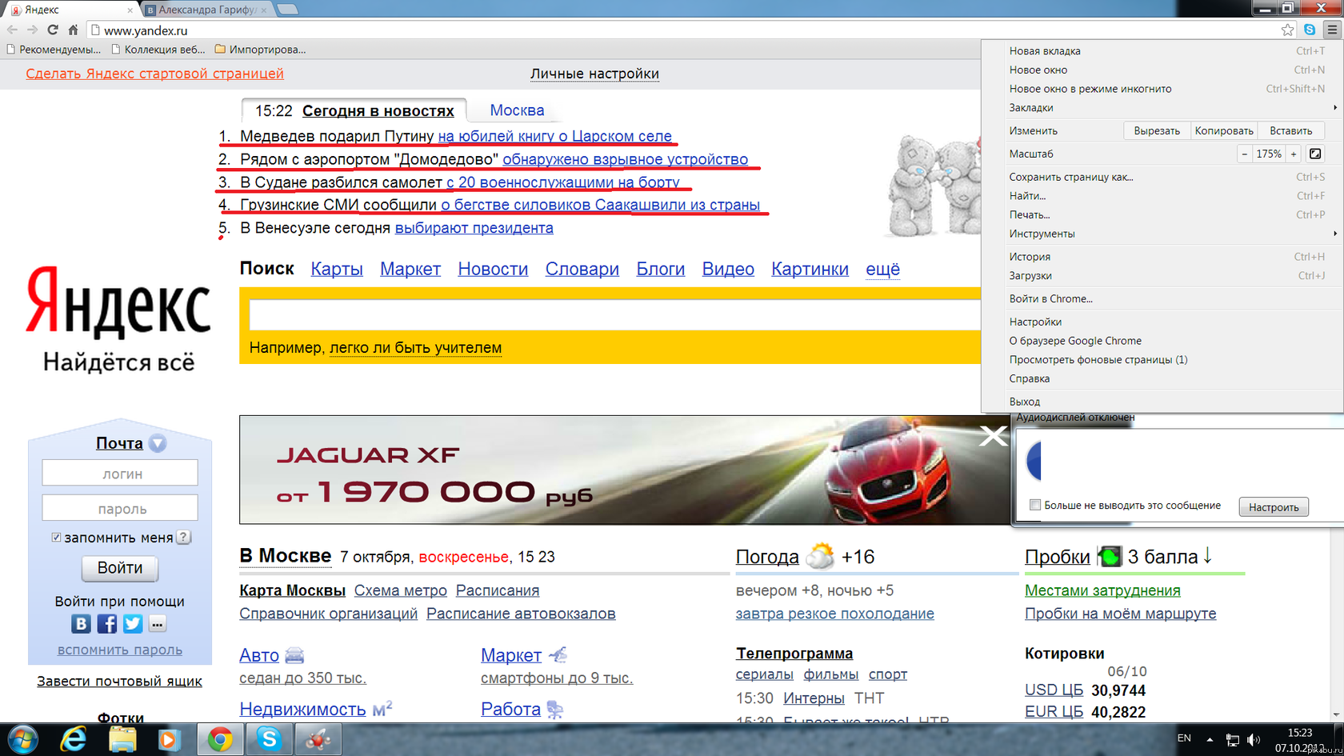Toggle fullscreen icon next to zoom controls
1344x756 pixels.
pyautogui.click(x=1315, y=154)
